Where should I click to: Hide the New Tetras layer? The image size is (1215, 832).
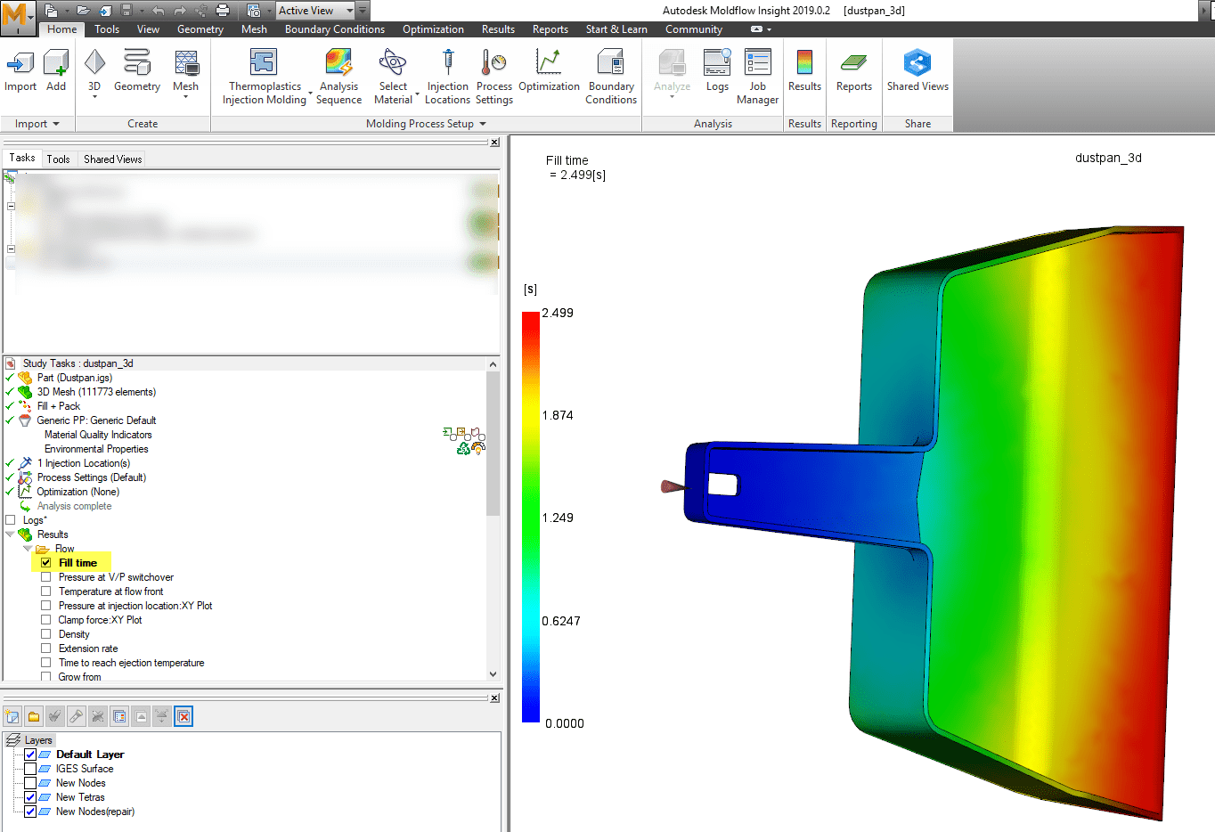coord(29,797)
